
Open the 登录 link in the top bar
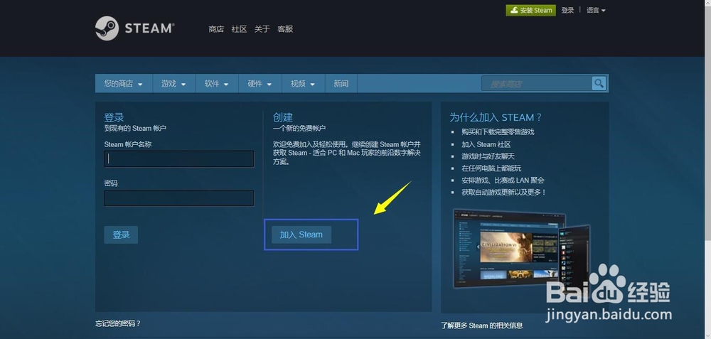pos(567,10)
